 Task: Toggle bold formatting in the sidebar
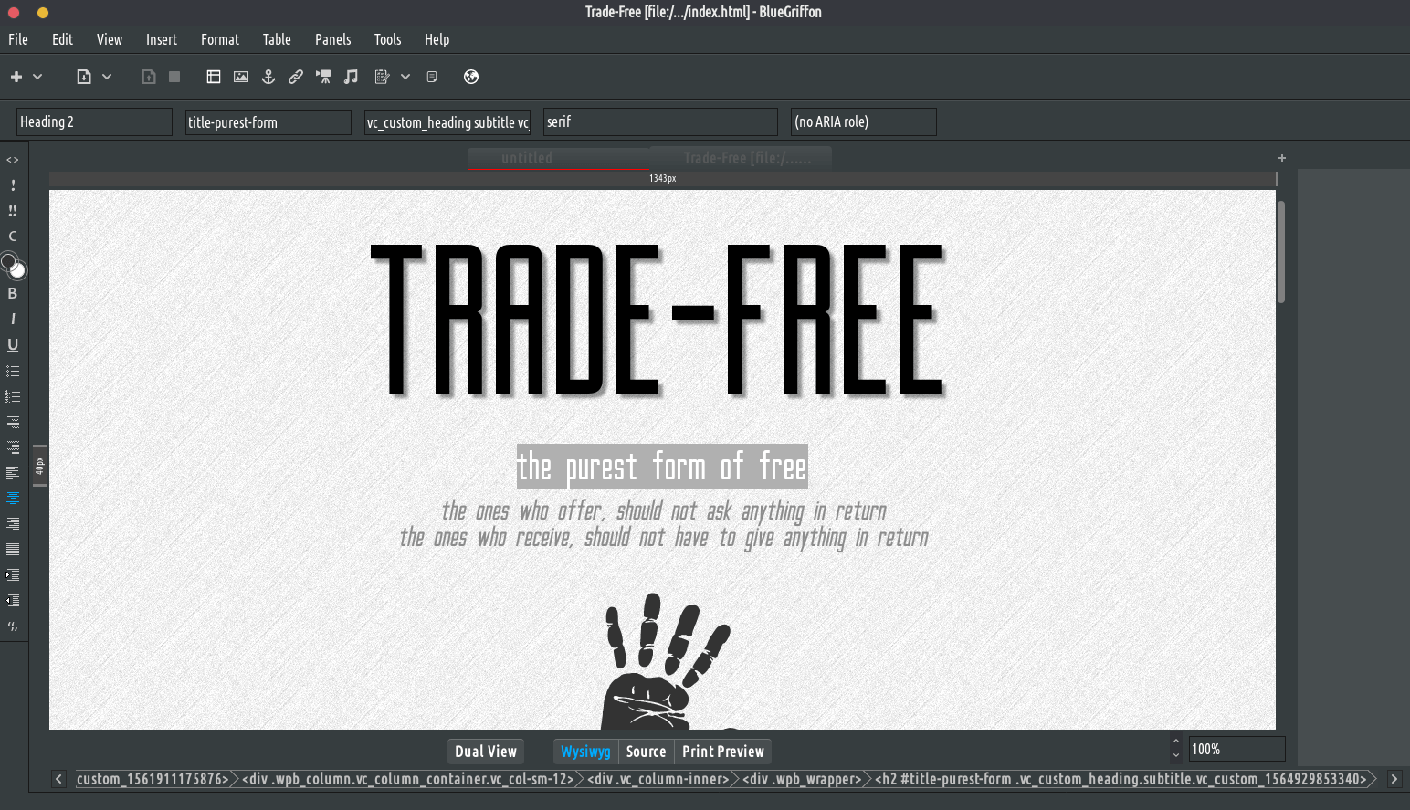click(x=13, y=293)
